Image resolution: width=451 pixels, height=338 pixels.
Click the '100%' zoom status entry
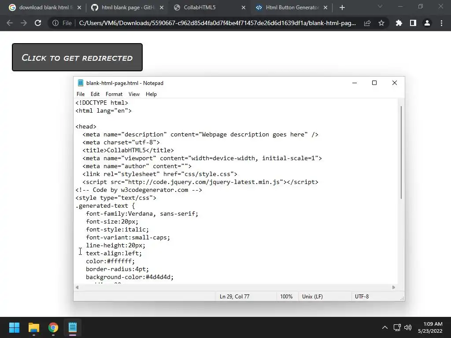[286, 296]
